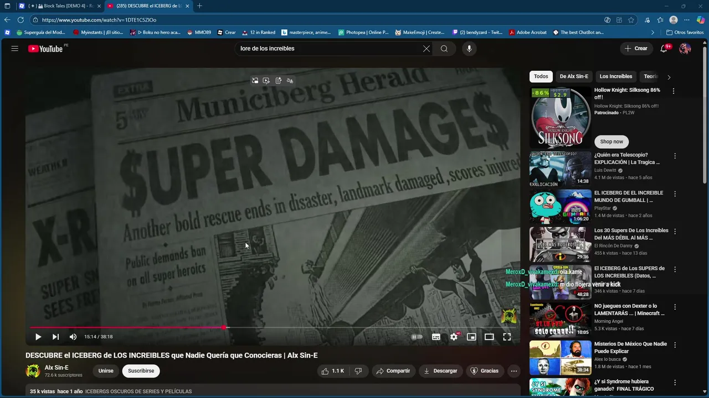
Task: Mute the video volume
Action: 73,337
